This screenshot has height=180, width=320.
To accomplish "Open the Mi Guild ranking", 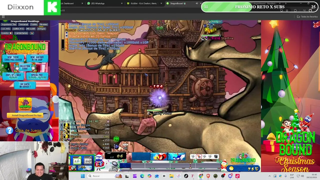I will 30,29.
